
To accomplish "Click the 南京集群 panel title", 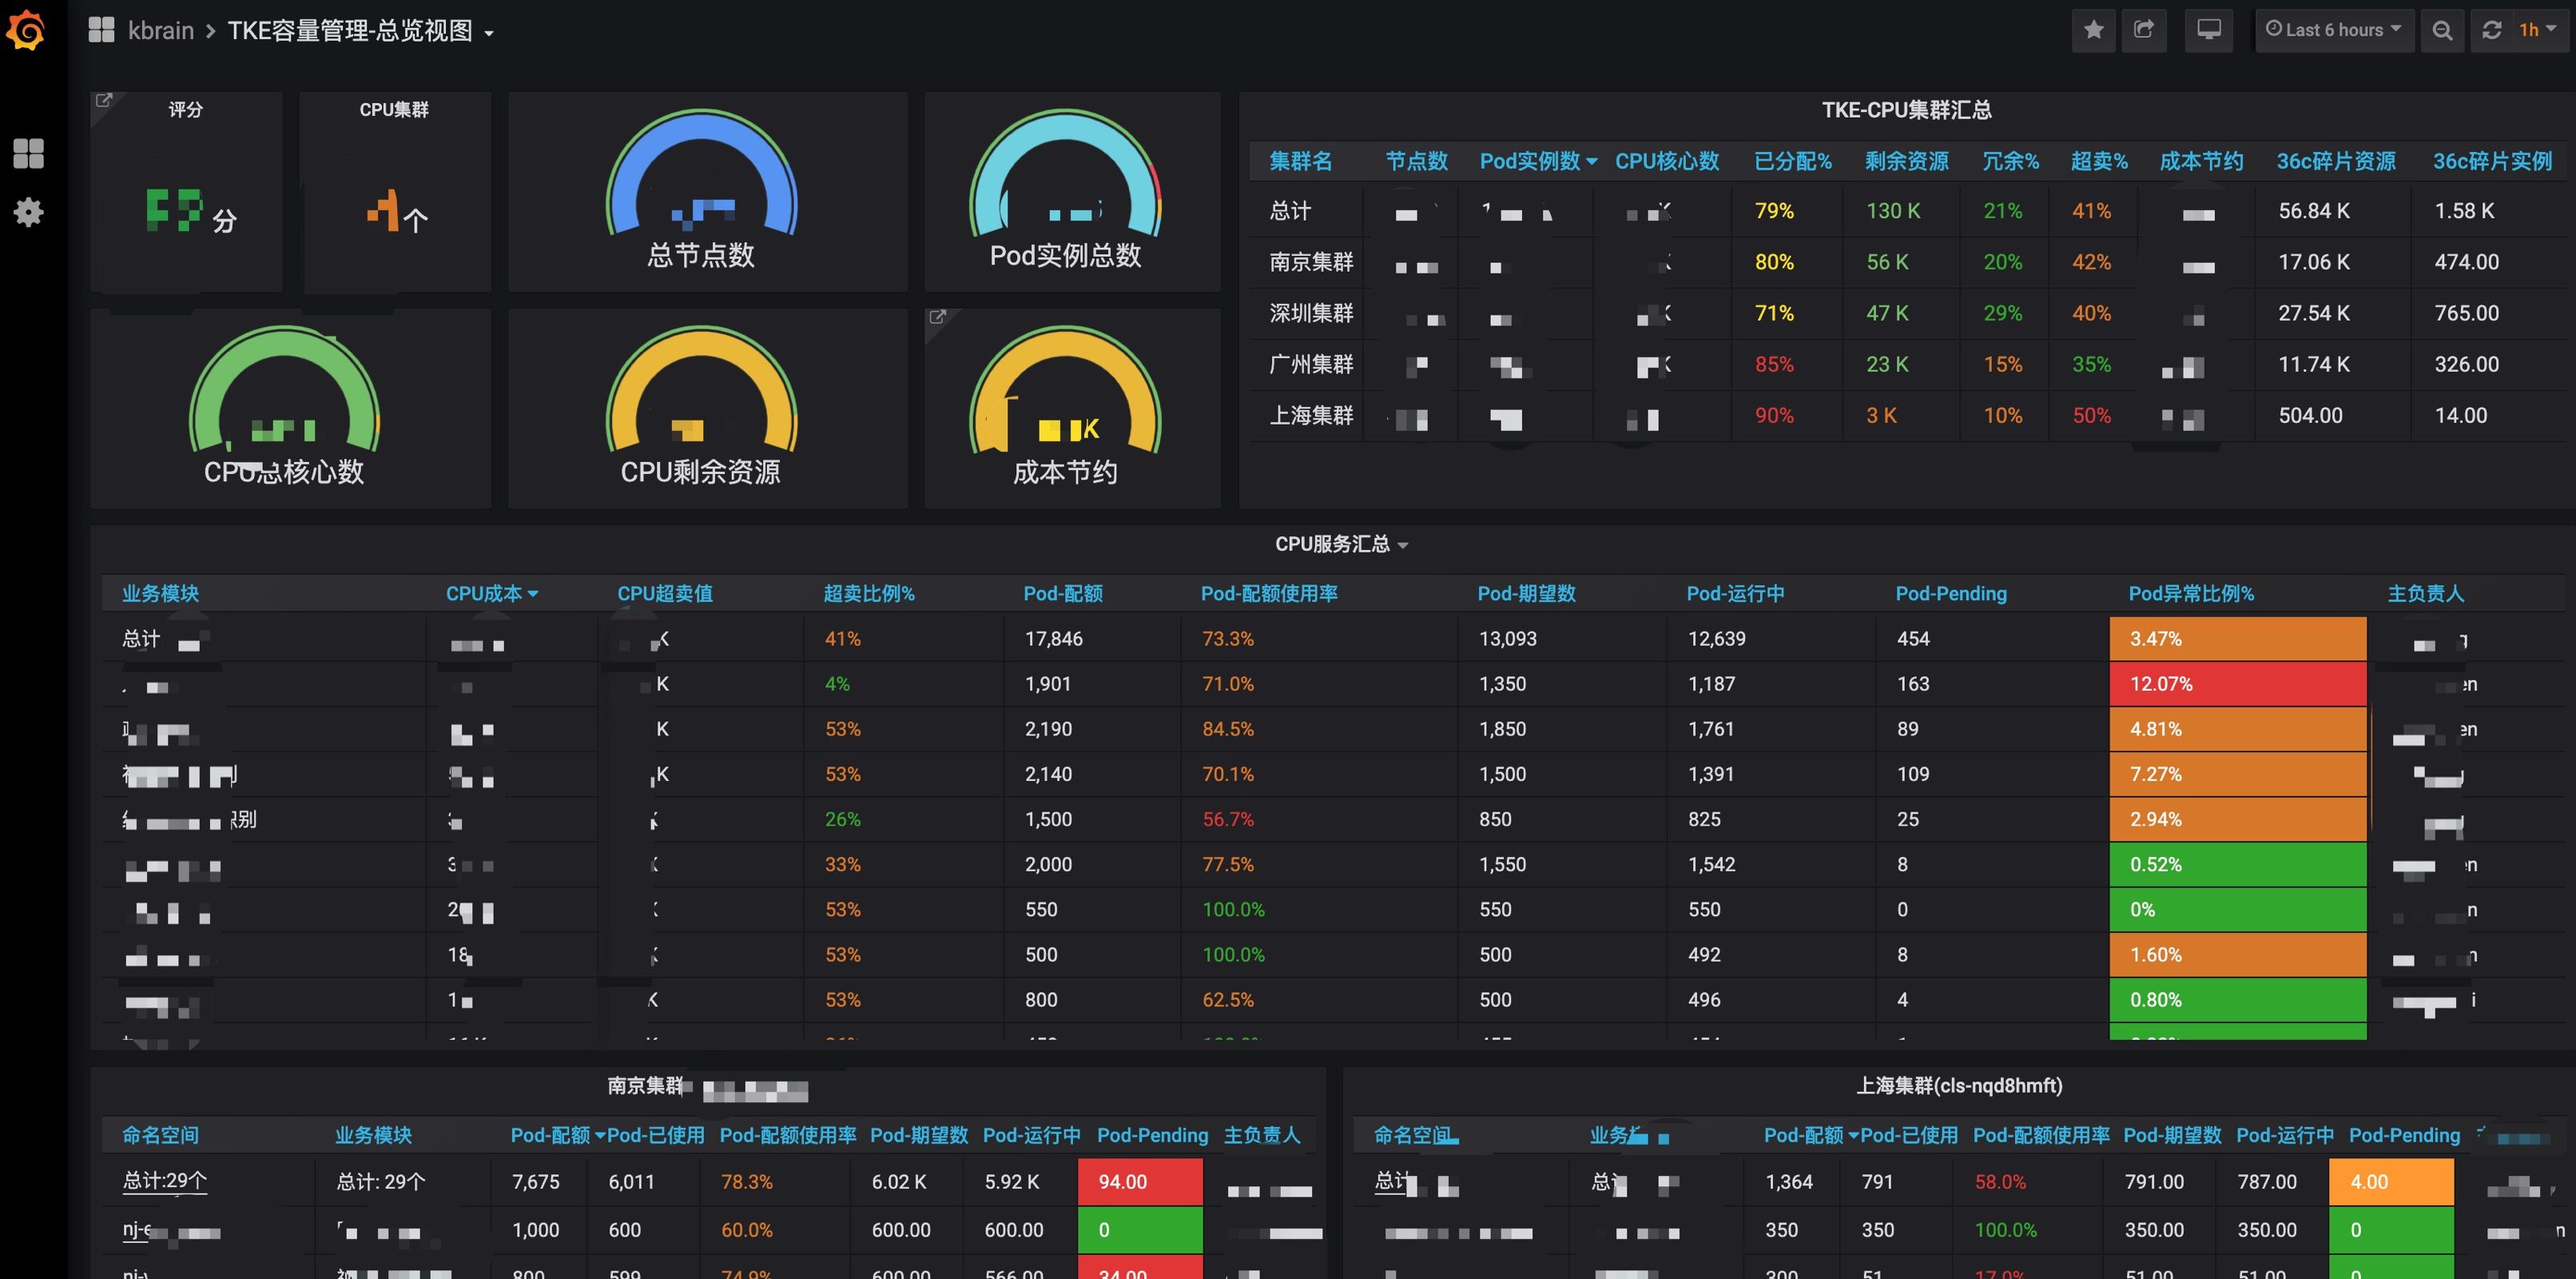I will 645,1086.
